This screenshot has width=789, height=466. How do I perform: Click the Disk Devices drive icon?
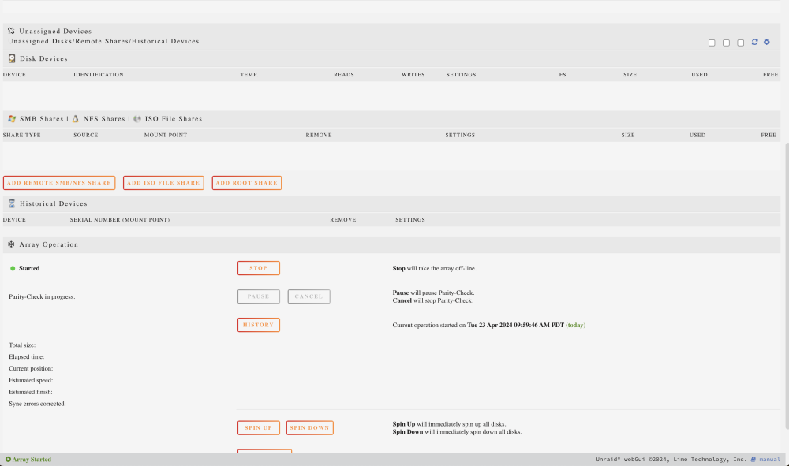coord(12,59)
